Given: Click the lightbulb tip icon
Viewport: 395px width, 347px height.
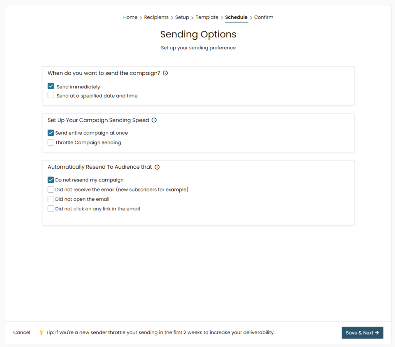Looking at the screenshot, I should 41,333.
